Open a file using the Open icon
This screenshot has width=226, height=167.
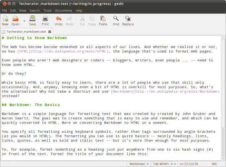click(x=15, y=20)
